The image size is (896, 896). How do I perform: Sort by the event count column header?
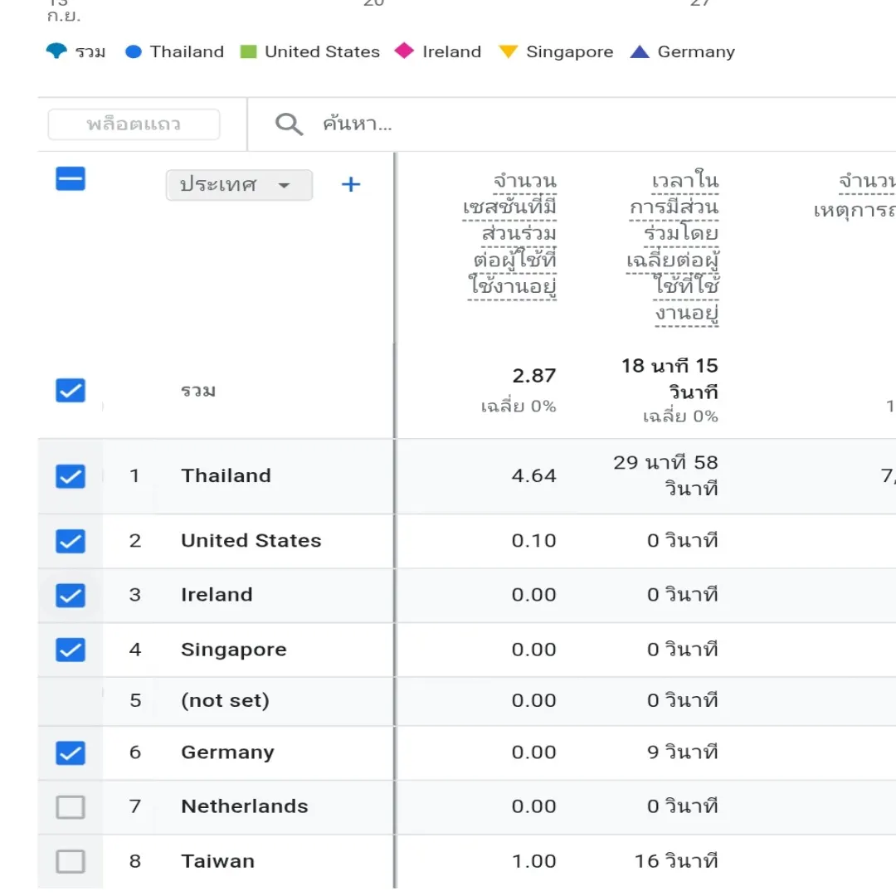[x=855, y=196]
